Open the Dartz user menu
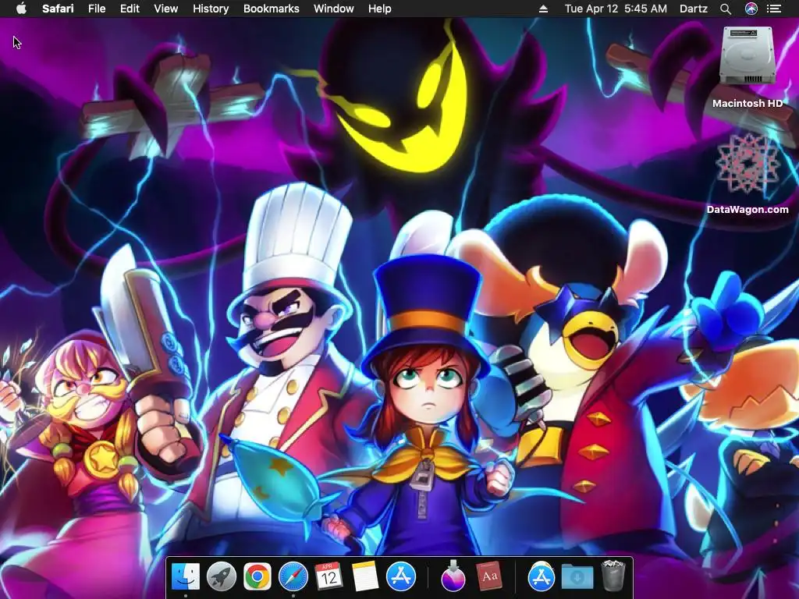Screen dimensions: 799x599 coord(694,9)
